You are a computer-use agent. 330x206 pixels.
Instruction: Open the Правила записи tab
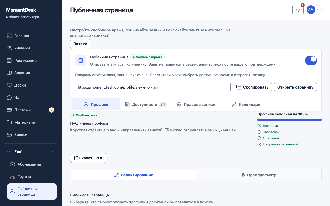pyautogui.click(x=196, y=104)
